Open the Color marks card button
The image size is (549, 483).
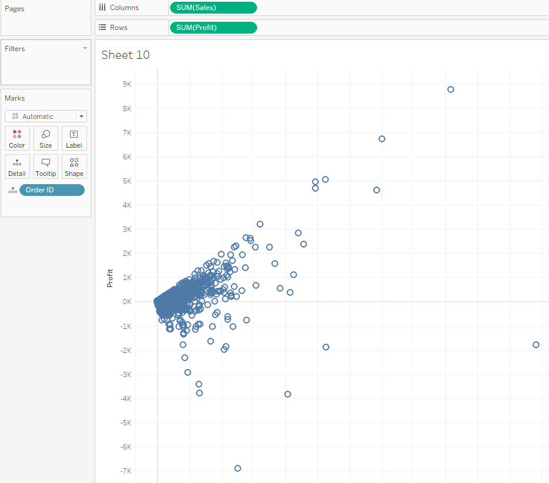coord(17,138)
